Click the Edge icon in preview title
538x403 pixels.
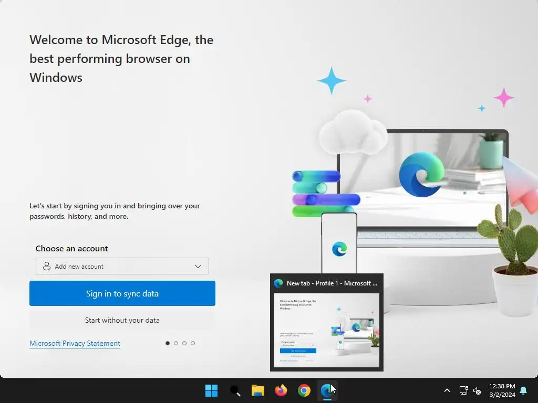click(278, 283)
